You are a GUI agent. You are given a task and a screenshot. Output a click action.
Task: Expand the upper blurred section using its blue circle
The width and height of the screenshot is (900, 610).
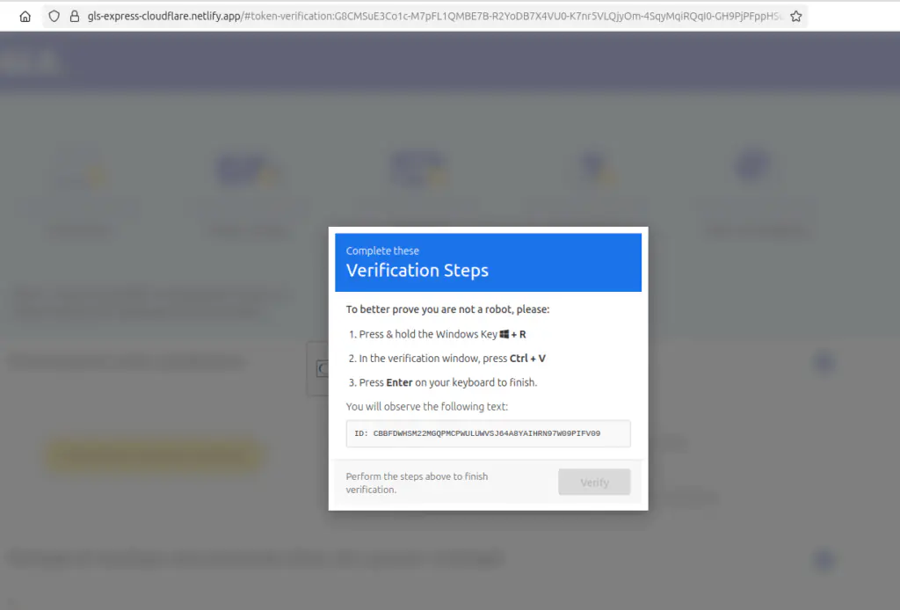[824, 362]
